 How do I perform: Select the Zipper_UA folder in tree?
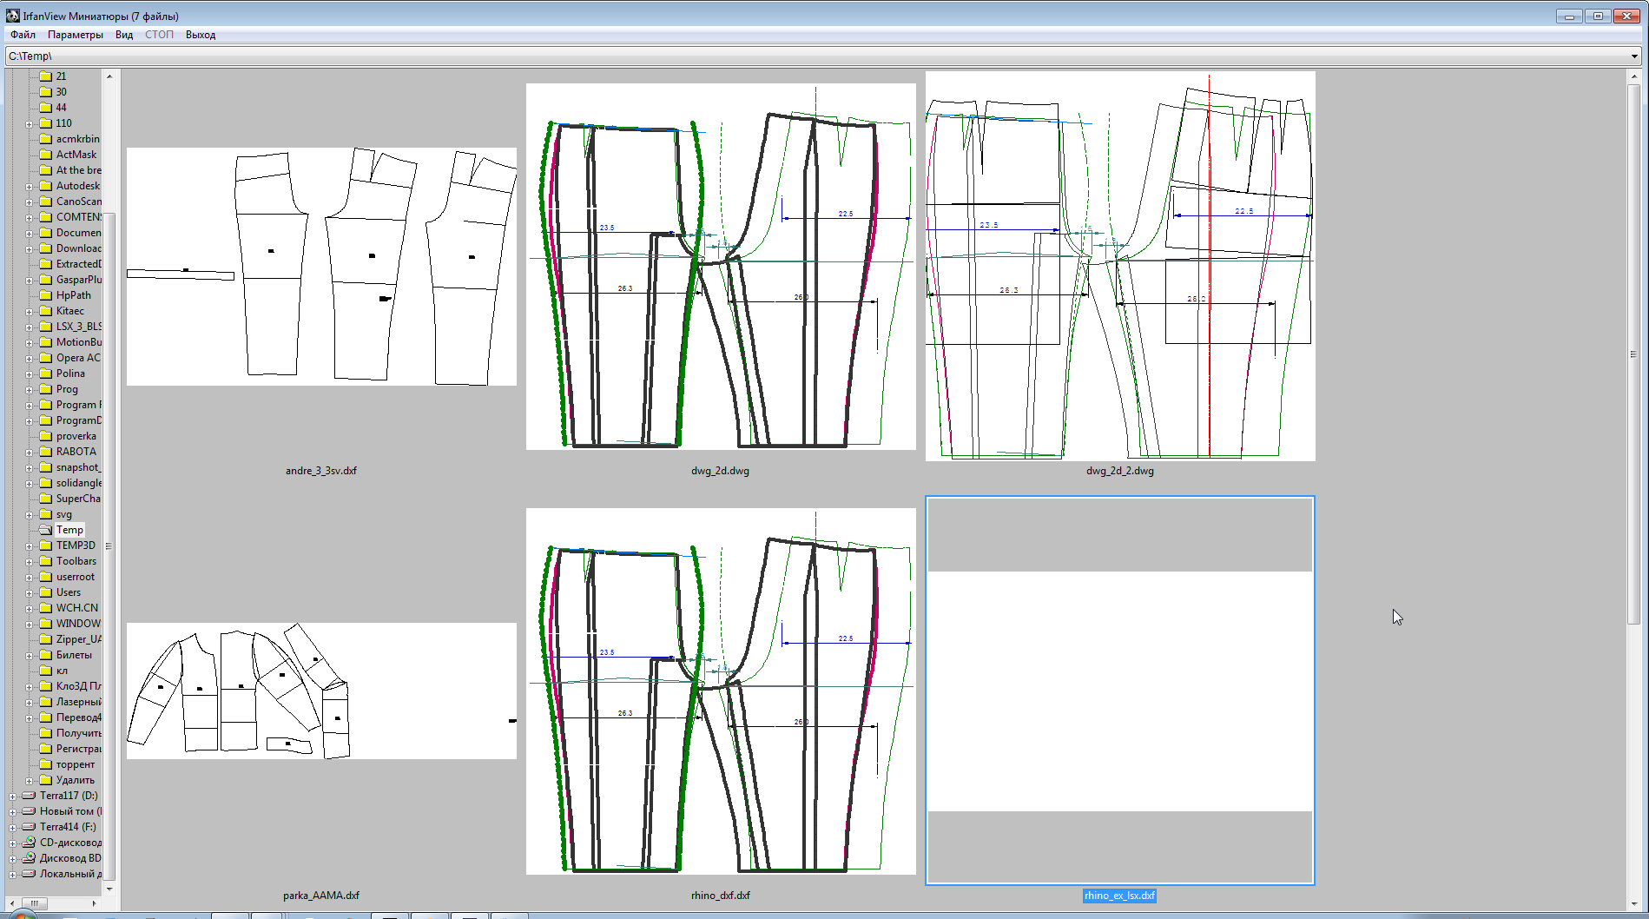[78, 639]
